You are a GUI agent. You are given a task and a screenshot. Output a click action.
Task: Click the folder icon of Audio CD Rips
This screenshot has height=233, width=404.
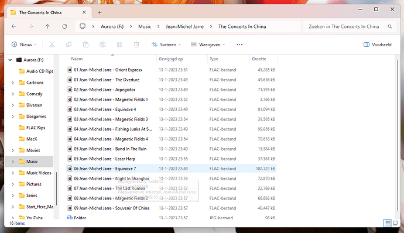pos(22,71)
